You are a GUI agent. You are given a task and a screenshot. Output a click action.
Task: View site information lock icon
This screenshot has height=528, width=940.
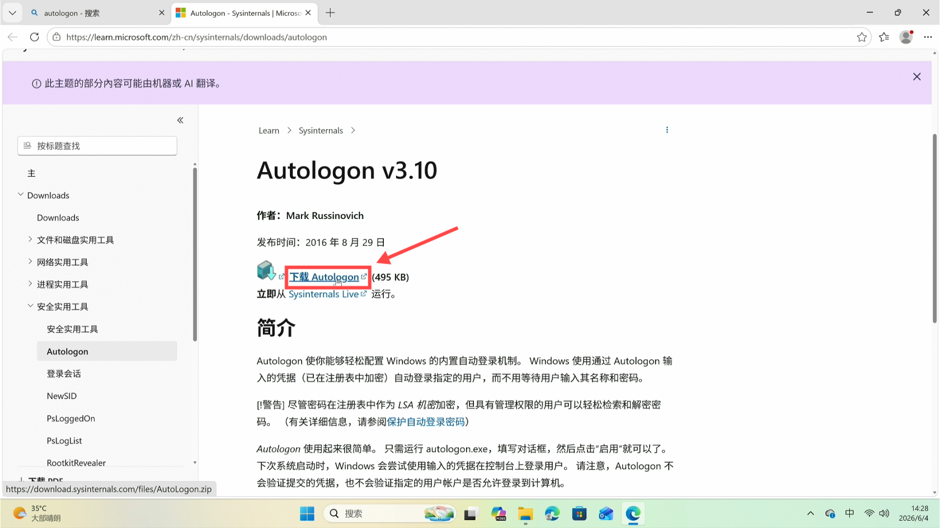pos(57,37)
